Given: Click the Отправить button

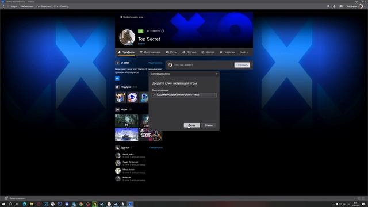Looking at the screenshot, I should (242, 65).
